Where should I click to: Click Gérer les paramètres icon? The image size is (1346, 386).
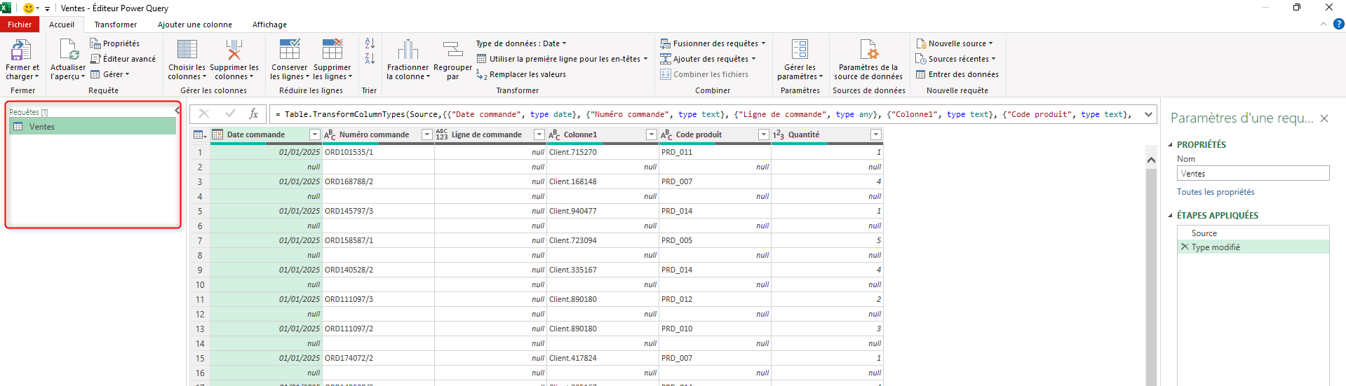tap(800, 50)
